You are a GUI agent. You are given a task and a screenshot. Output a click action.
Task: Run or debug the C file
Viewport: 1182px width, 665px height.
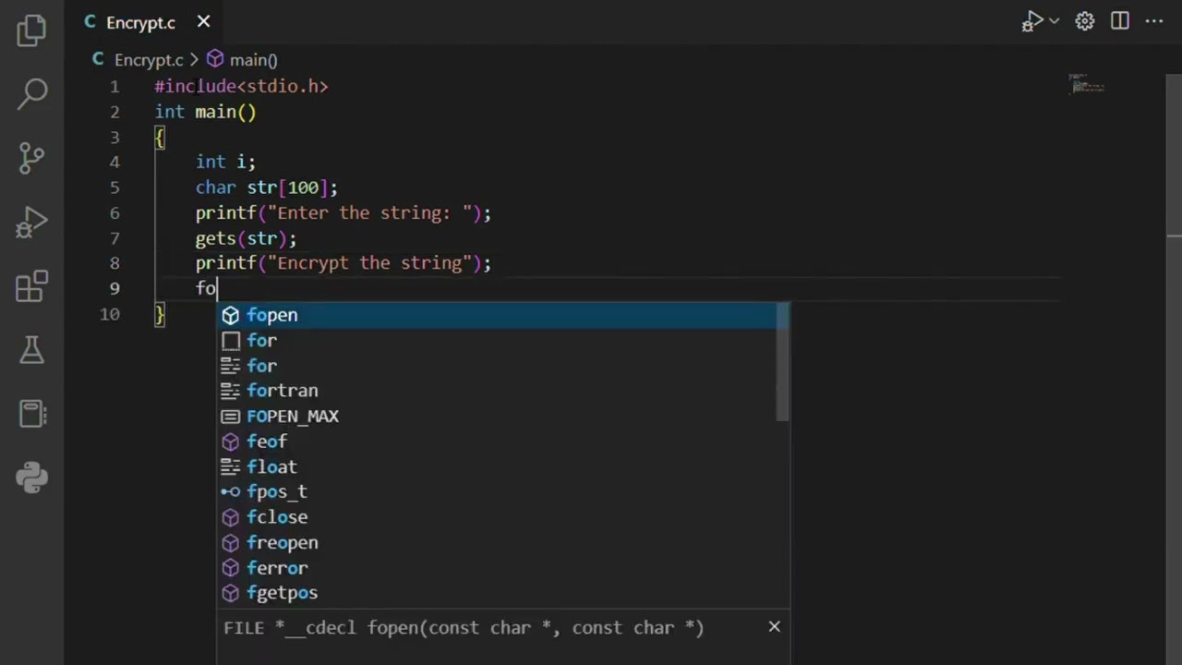coord(1031,21)
